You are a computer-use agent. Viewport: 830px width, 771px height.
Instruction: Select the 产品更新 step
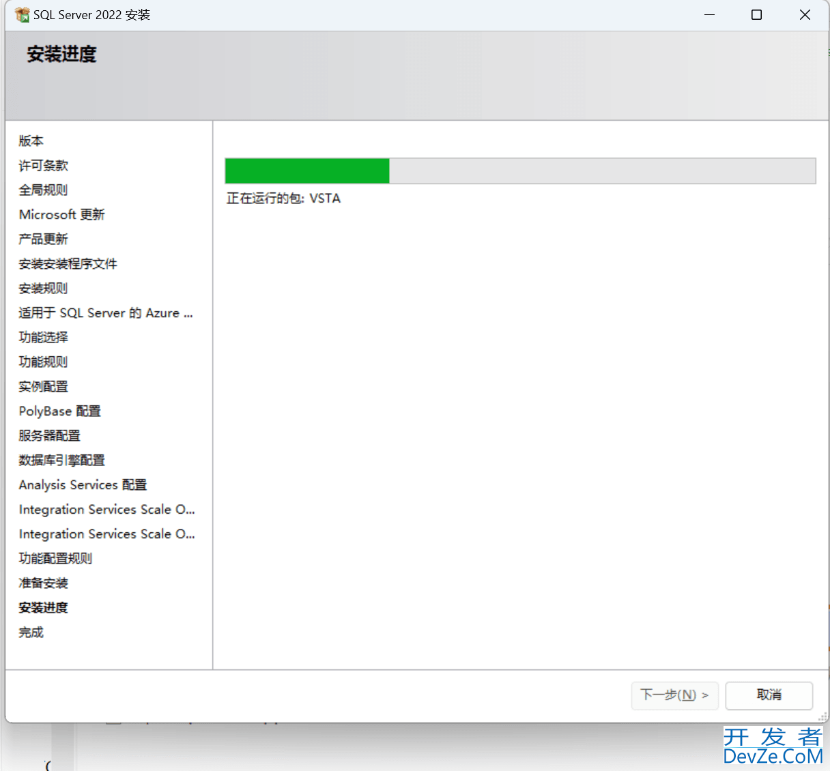(44, 239)
